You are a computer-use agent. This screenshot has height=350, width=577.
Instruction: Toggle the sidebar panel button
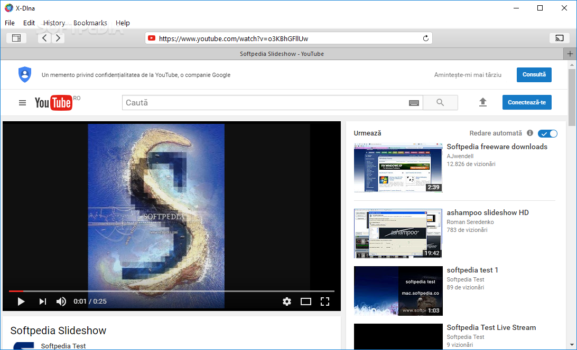coord(16,38)
